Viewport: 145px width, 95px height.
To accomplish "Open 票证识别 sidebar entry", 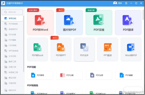I will pos(12,78).
